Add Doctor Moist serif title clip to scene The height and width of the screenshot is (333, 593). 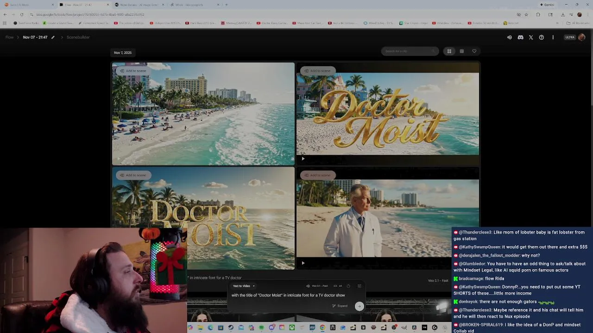[x=133, y=175]
